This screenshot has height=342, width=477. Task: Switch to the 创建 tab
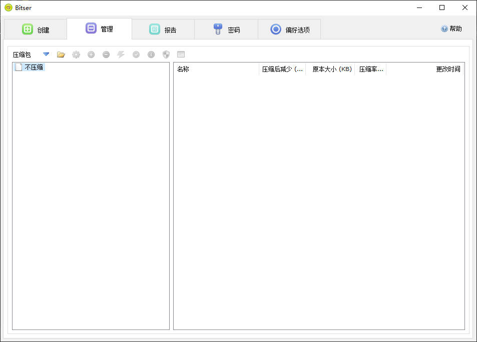[x=36, y=29]
